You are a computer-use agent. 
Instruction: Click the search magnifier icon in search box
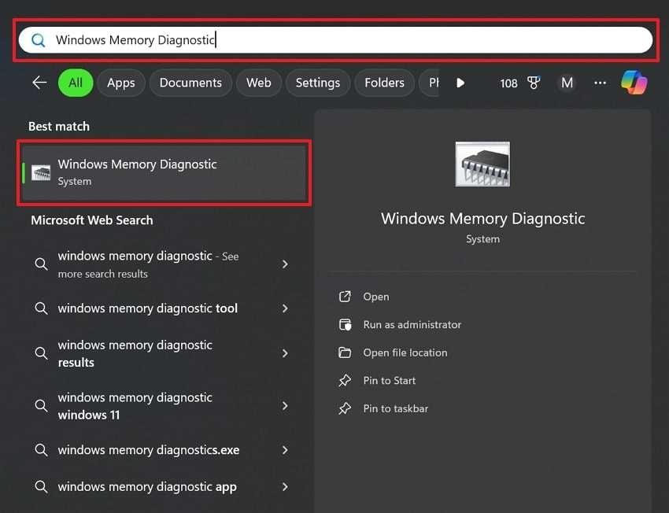coord(39,40)
